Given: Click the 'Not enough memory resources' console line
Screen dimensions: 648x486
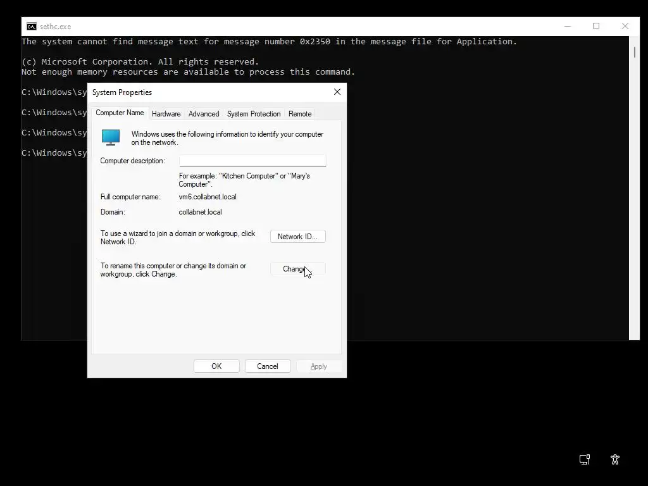Looking at the screenshot, I should point(188,72).
